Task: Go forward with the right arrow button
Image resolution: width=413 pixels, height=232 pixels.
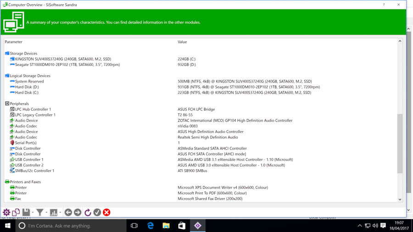Action: pos(78,212)
